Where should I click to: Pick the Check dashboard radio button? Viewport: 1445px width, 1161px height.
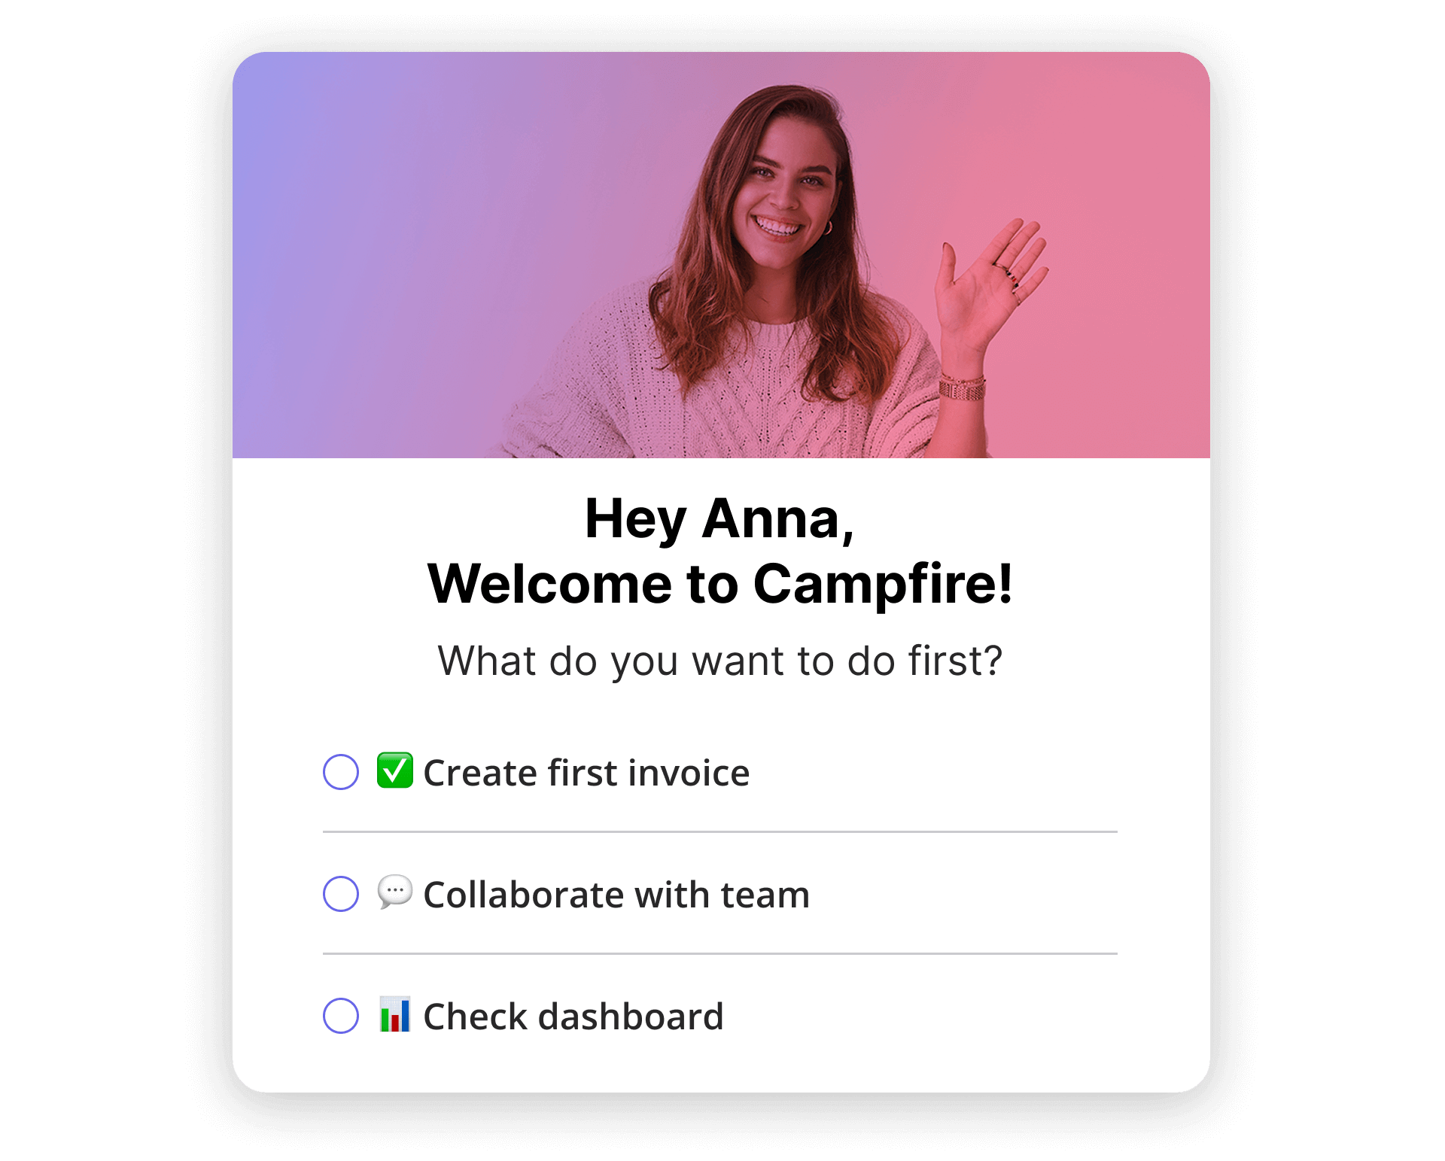click(341, 1016)
